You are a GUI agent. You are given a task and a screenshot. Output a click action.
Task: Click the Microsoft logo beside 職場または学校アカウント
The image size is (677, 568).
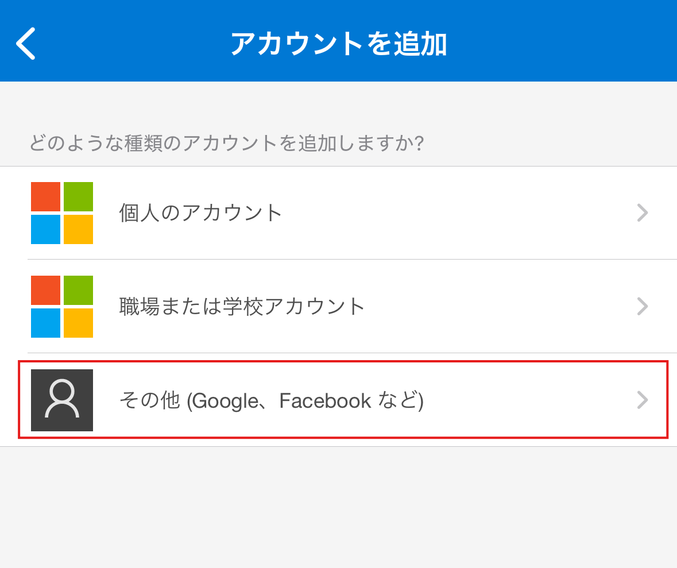click(x=62, y=307)
